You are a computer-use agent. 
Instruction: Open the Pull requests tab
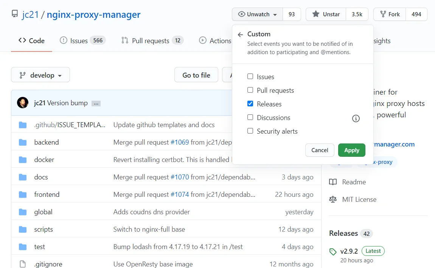tap(152, 41)
